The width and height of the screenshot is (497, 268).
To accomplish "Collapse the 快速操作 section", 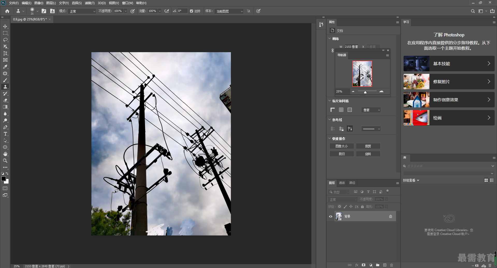I will click(330, 138).
